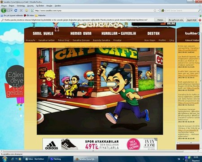
Task: Click the Forward navigation arrow
Action: pos(9,10)
